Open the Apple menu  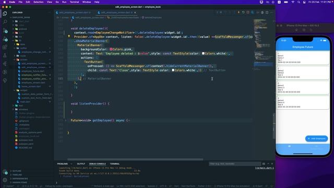pyautogui.click(x=5, y=2)
